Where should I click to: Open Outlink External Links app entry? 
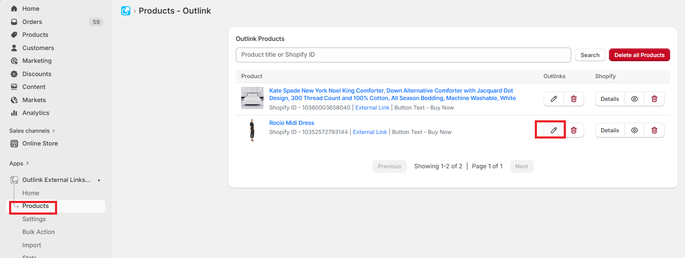pos(57,180)
